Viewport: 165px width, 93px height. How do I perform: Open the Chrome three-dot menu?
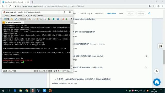click(162, 6)
